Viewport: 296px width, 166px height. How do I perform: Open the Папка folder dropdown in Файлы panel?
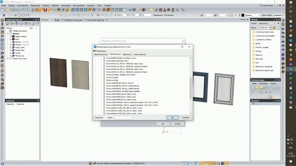271,28
